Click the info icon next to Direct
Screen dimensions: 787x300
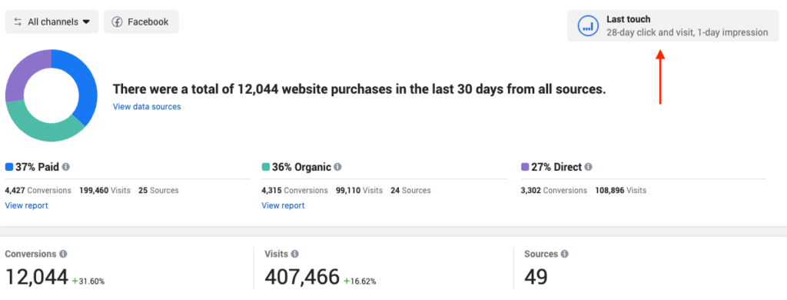[x=588, y=167]
